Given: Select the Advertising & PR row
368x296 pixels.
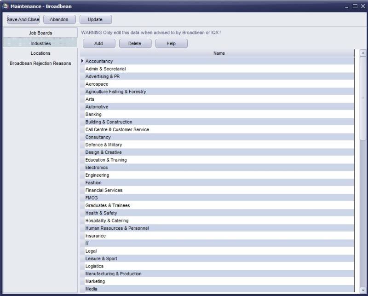Looking at the screenshot, I should [x=219, y=76].
